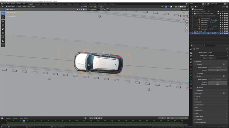
Task: Toggle render camera icon for Road Profile
Action: [227, 22]
